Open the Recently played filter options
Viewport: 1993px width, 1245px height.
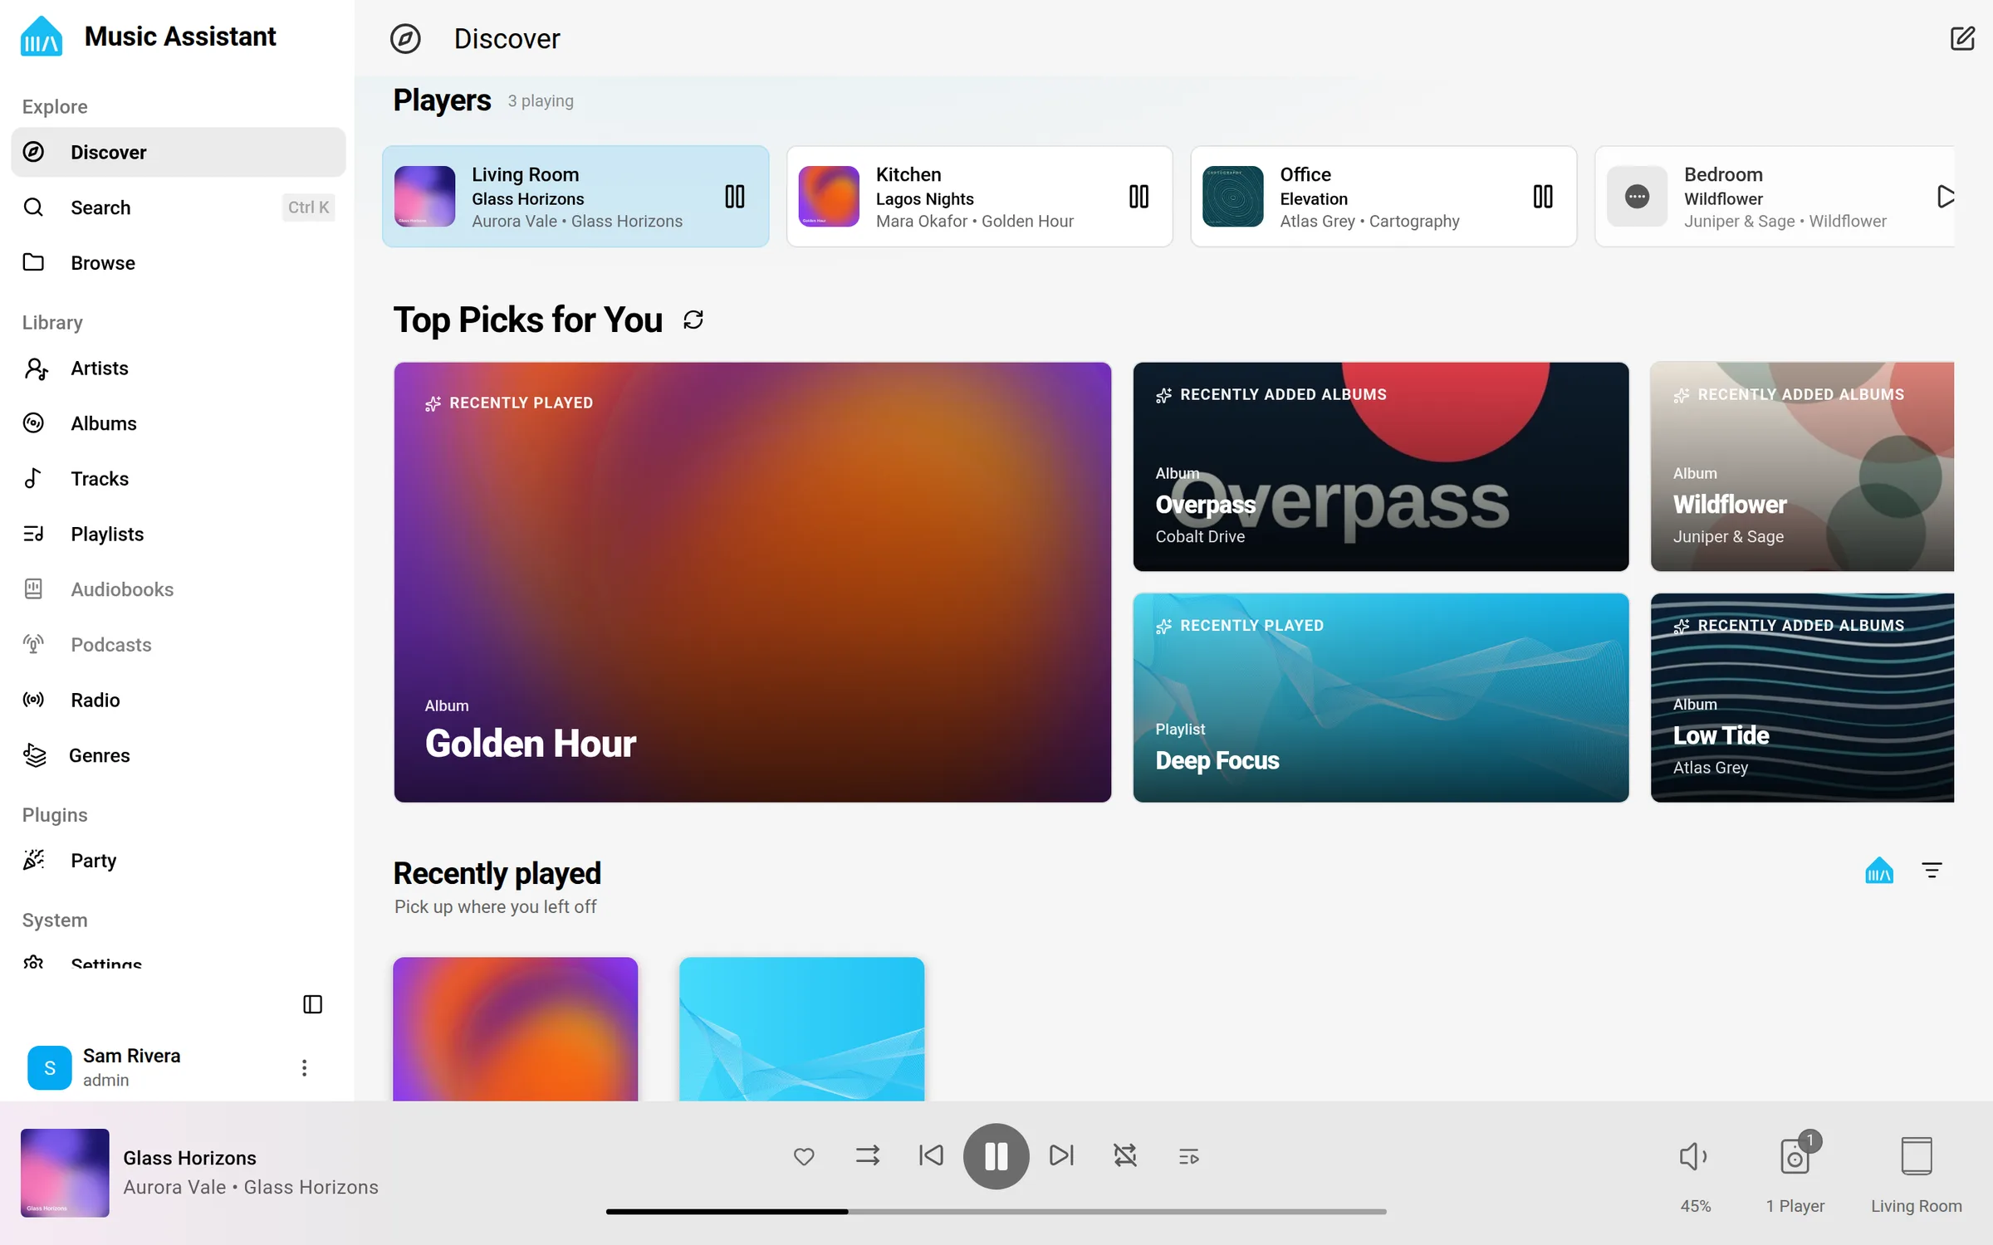pyautogui.click(x=1932, y=871)
